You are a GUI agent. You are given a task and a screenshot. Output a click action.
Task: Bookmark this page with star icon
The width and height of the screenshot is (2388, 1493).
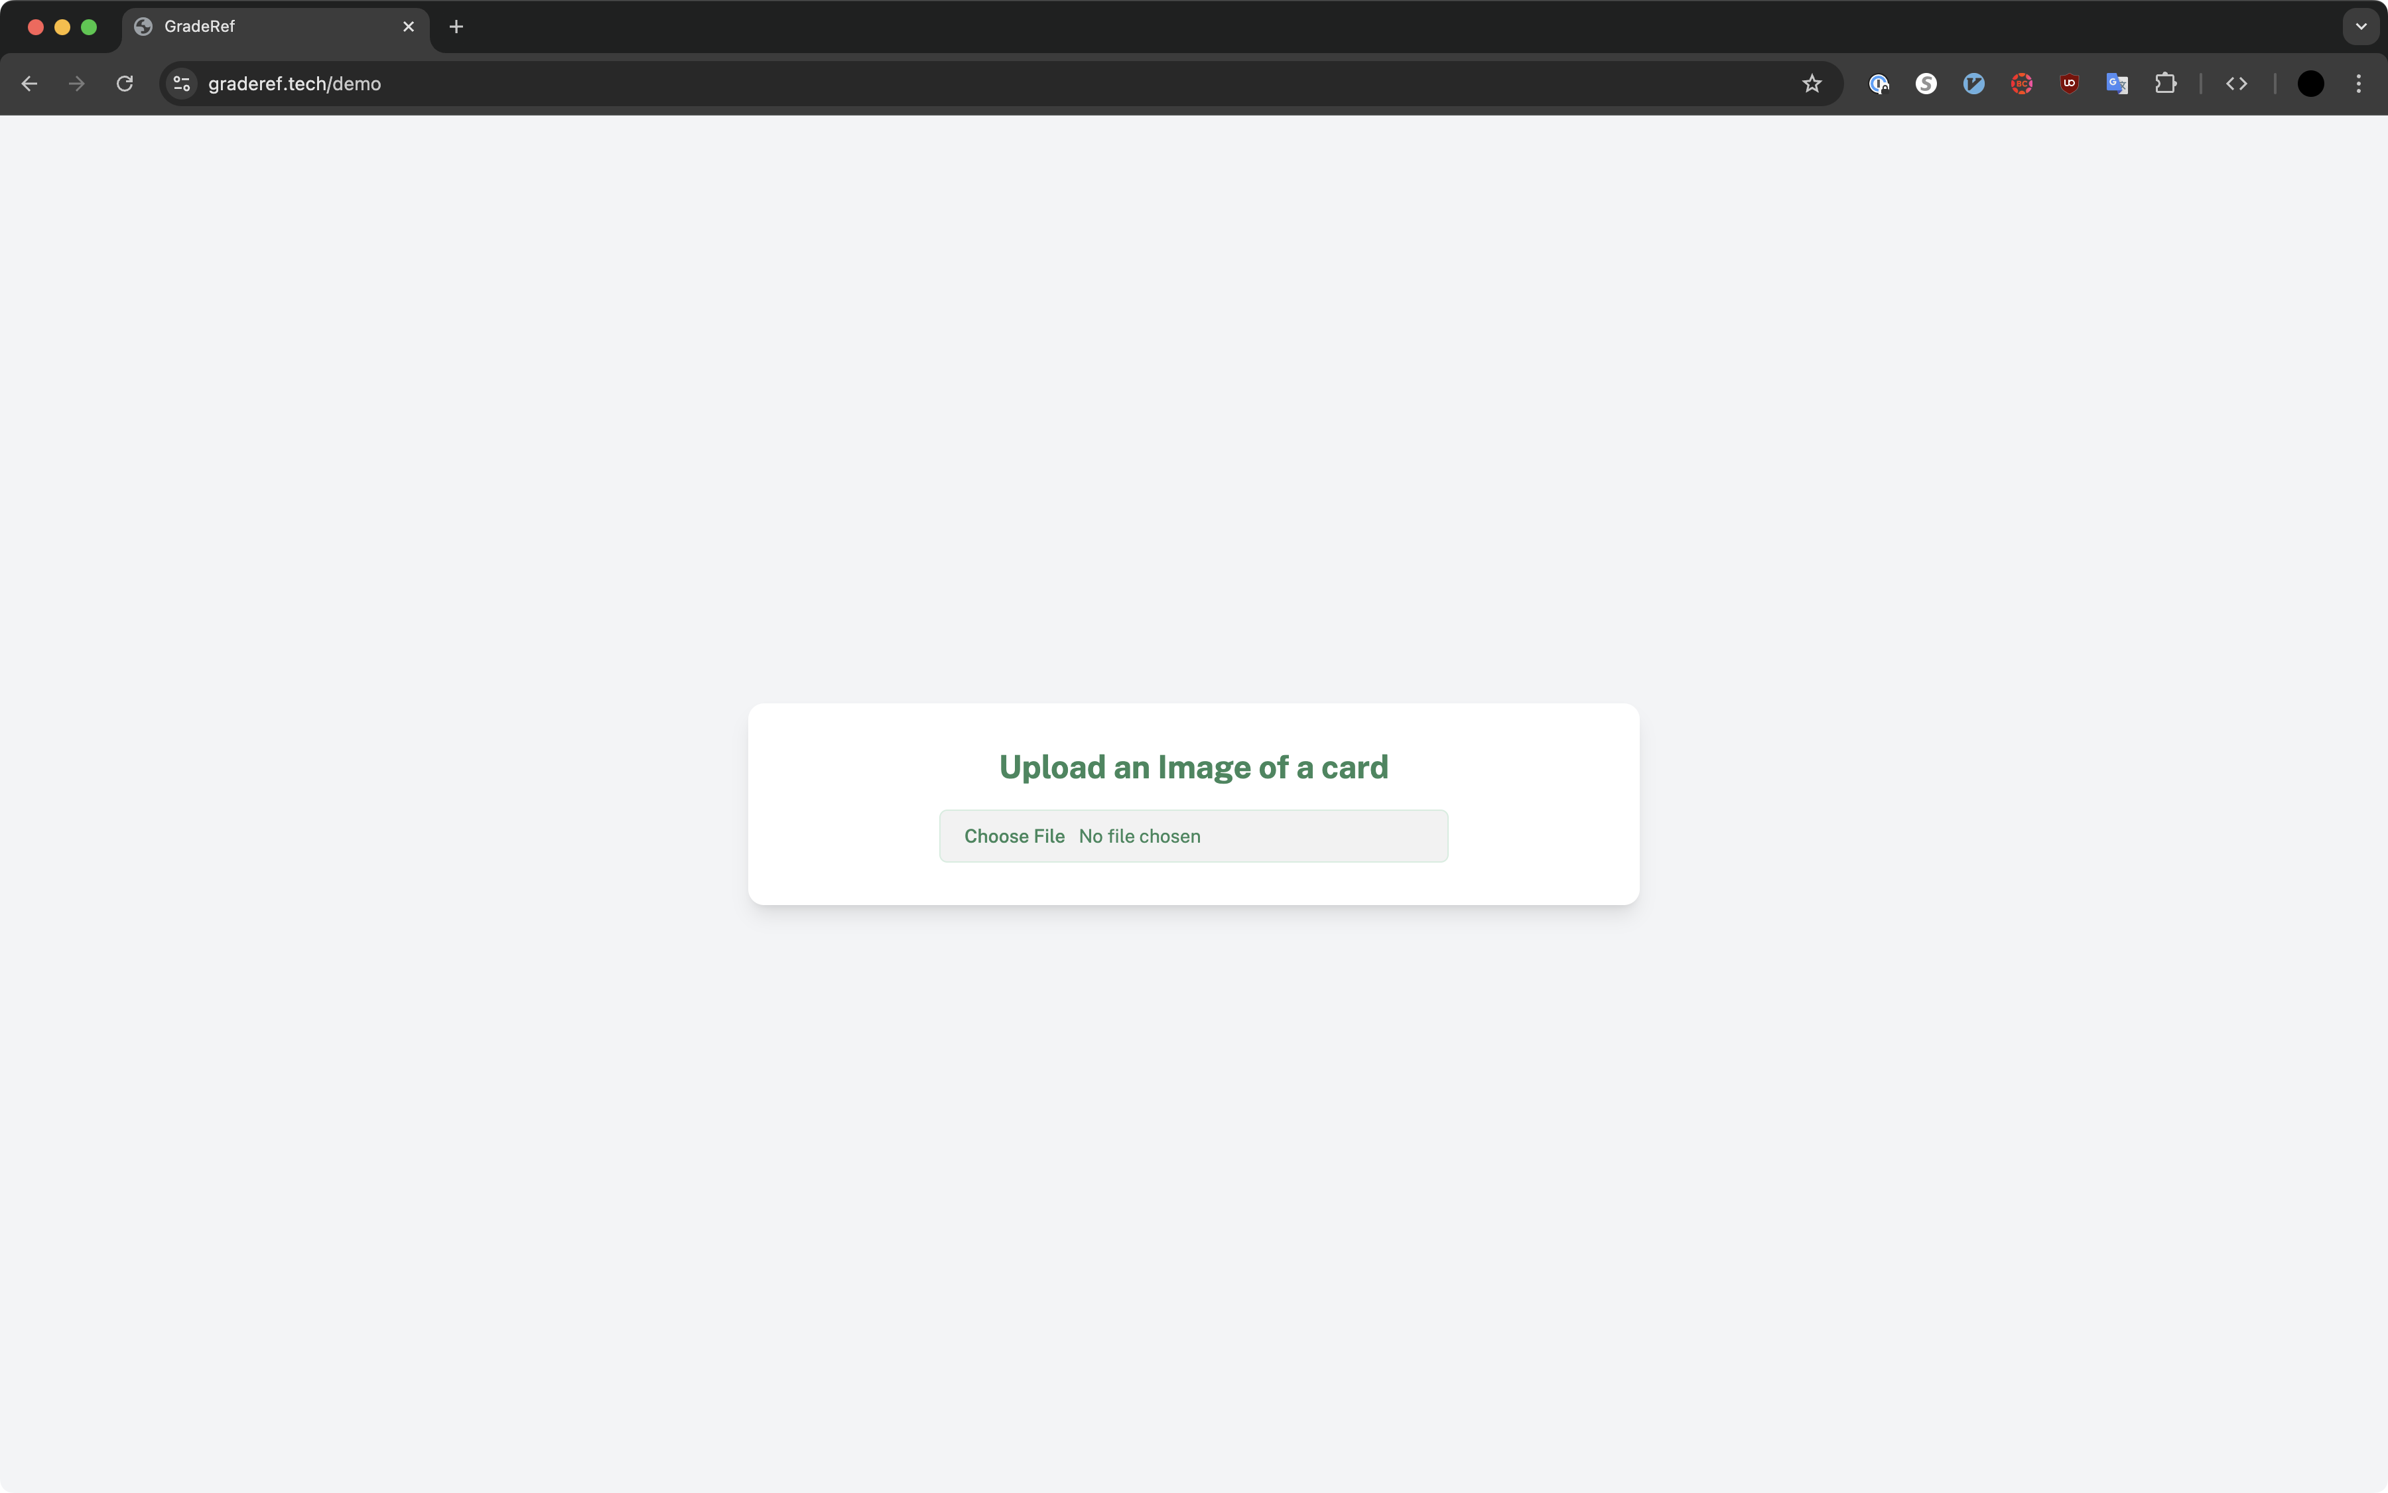pyautogui.click(x=1812, y=84)
